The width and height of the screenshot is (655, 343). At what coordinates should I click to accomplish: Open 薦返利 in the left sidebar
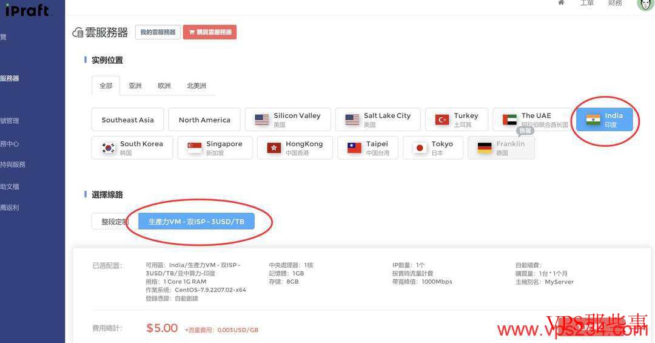(10, 208)
